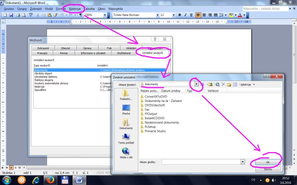Viewport: 297px width, 185px height.
Task: Open the Zobrazit menu
Action: pyautogui.click(x=36, y=9)
